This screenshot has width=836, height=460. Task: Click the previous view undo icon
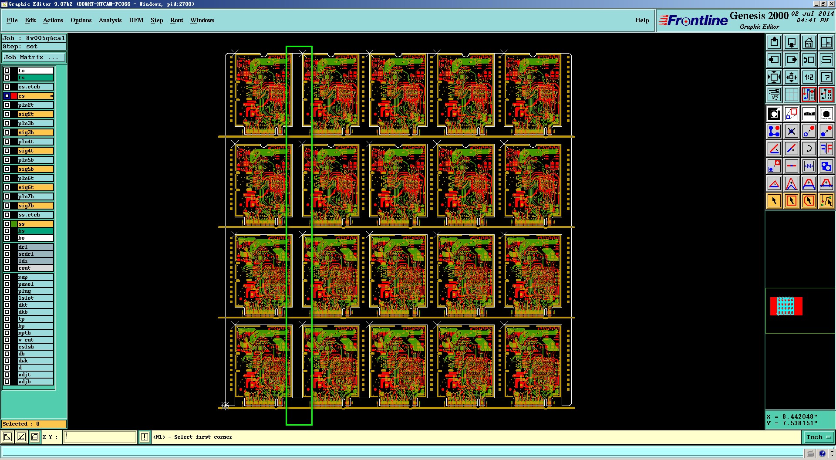click(809, 60)
